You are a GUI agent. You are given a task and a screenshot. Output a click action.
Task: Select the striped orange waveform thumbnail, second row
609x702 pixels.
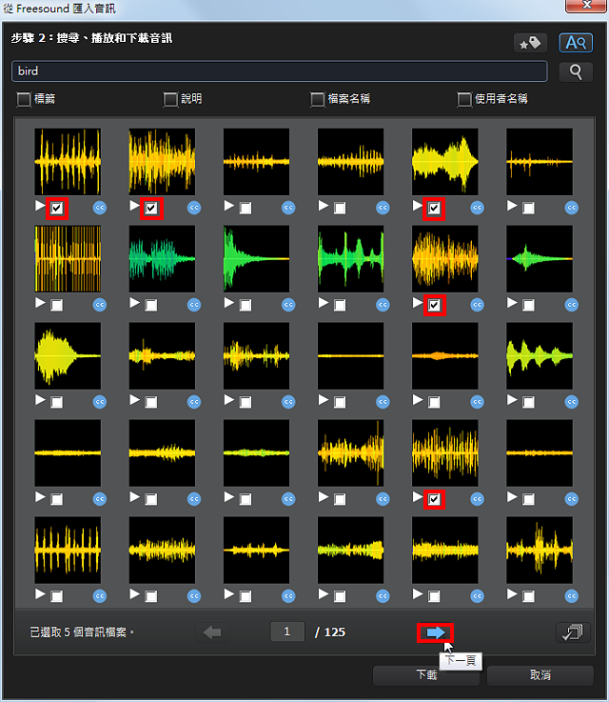tap(68, 259)
